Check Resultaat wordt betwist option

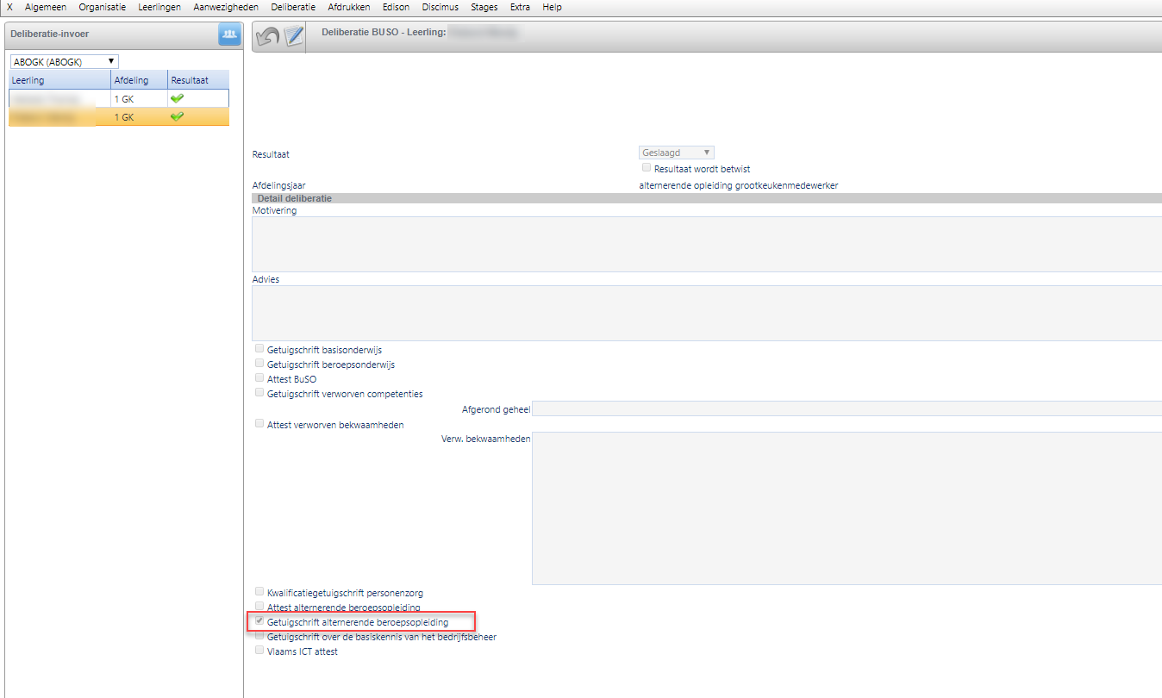[647, 169]
